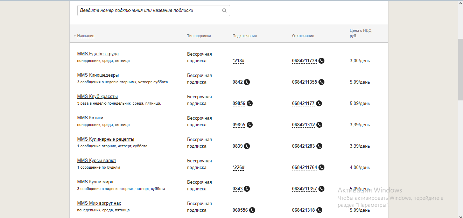Click disconnection number 068421318
Image resolution: width=463 pixels, height=218 pixels.
(303, 210)
